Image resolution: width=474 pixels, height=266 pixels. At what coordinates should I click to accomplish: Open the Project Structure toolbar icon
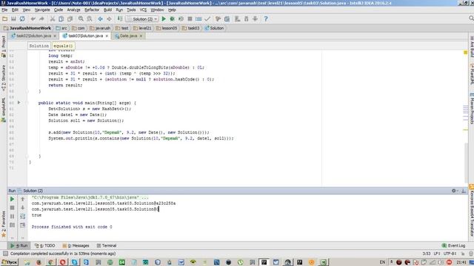[x=227, y=19]
